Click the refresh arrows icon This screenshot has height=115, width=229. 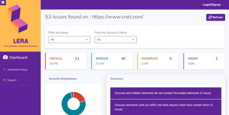[210, 17]
